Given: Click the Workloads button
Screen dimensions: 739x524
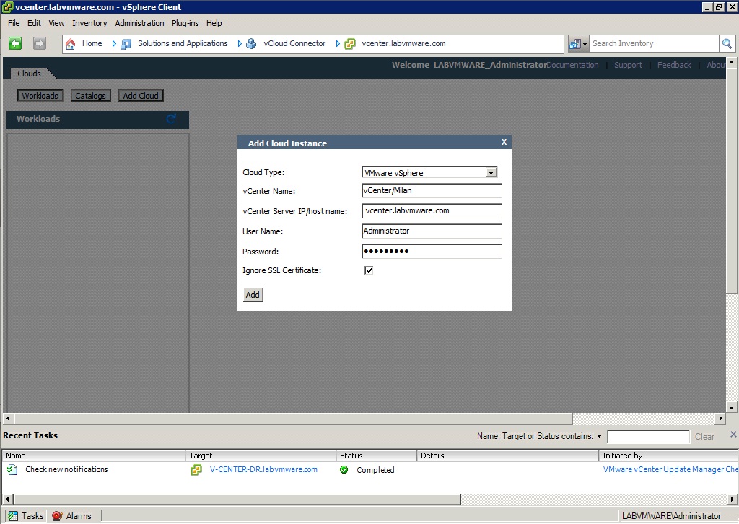Looking at the screenshot, I should (40, 96).
